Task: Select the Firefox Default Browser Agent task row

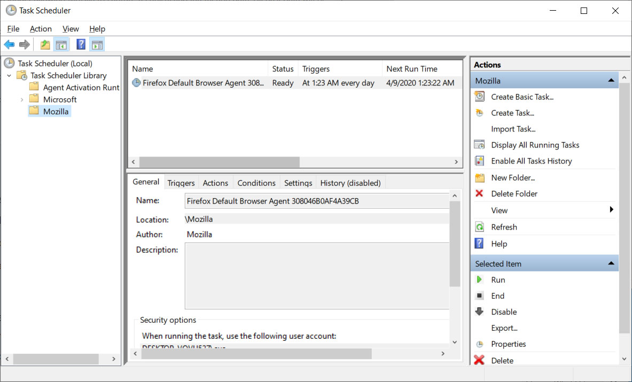Action: tap(295, 83)
